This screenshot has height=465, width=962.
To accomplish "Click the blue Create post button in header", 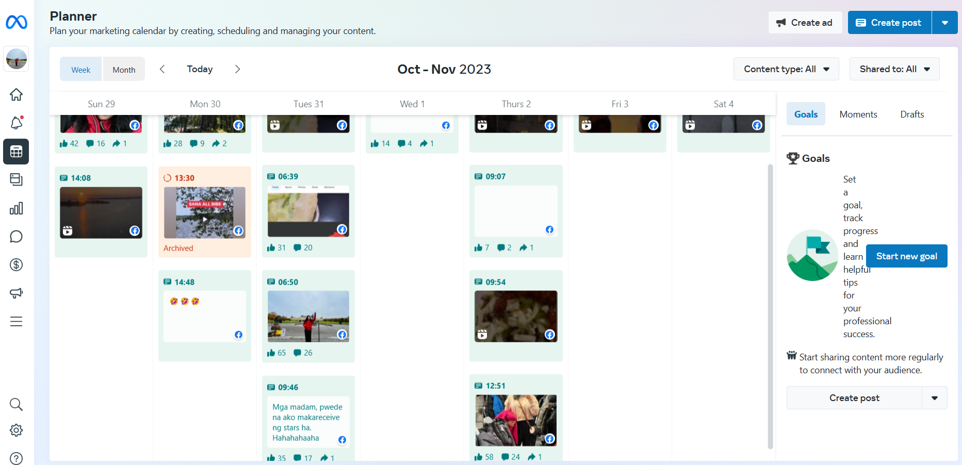I will pos(890,23).
